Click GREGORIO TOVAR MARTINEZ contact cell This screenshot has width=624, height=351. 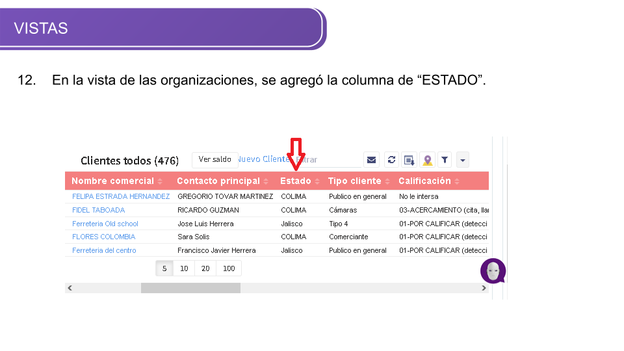226,196
